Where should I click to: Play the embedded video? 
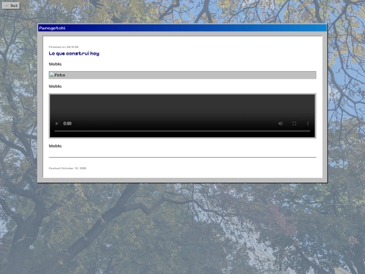coord(57,124)
